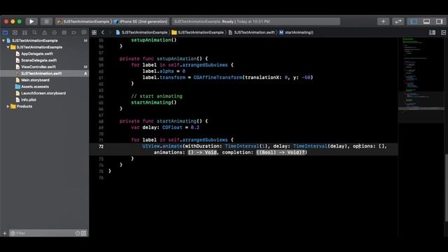This screenshot has width=448, height=252.
Task: Toggle the inspectors panel visibility
Action: (x=439, y=22)
